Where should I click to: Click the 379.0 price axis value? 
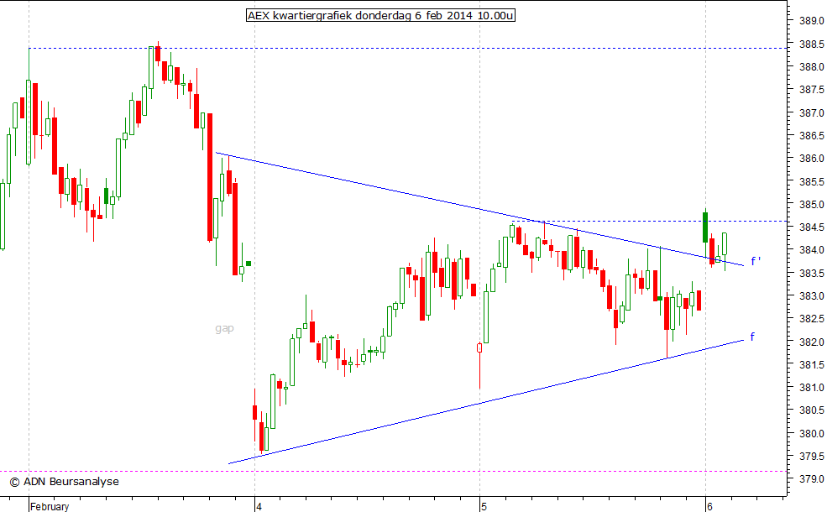pos(811,478)
